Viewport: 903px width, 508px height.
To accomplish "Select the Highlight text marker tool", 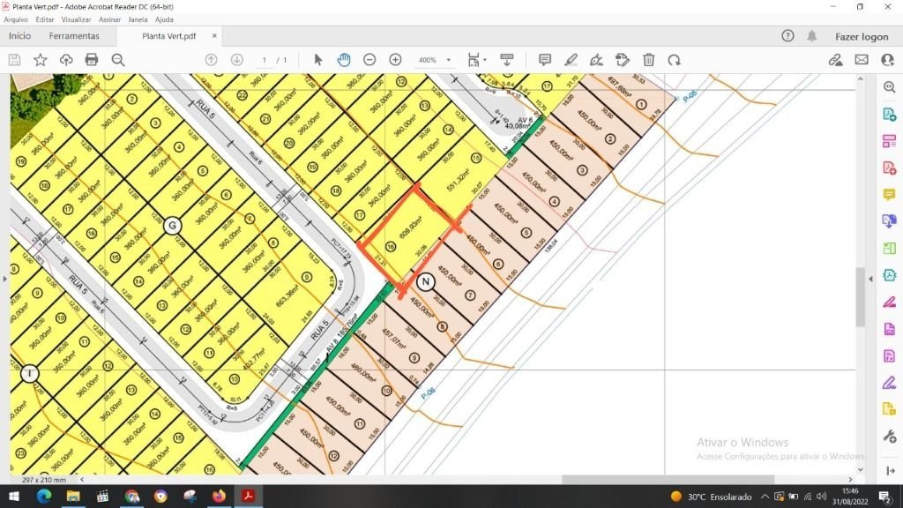I will coord(571,60).
